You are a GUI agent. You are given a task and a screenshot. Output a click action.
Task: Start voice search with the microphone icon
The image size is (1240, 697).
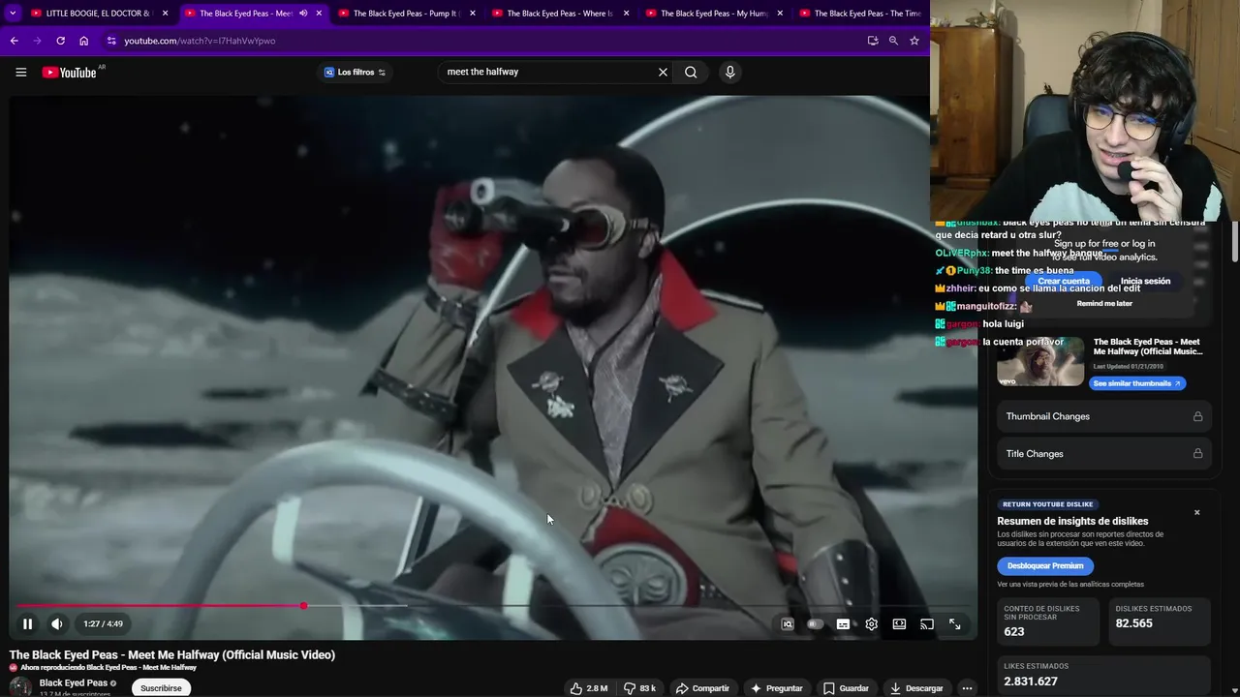tap(730, 72)
